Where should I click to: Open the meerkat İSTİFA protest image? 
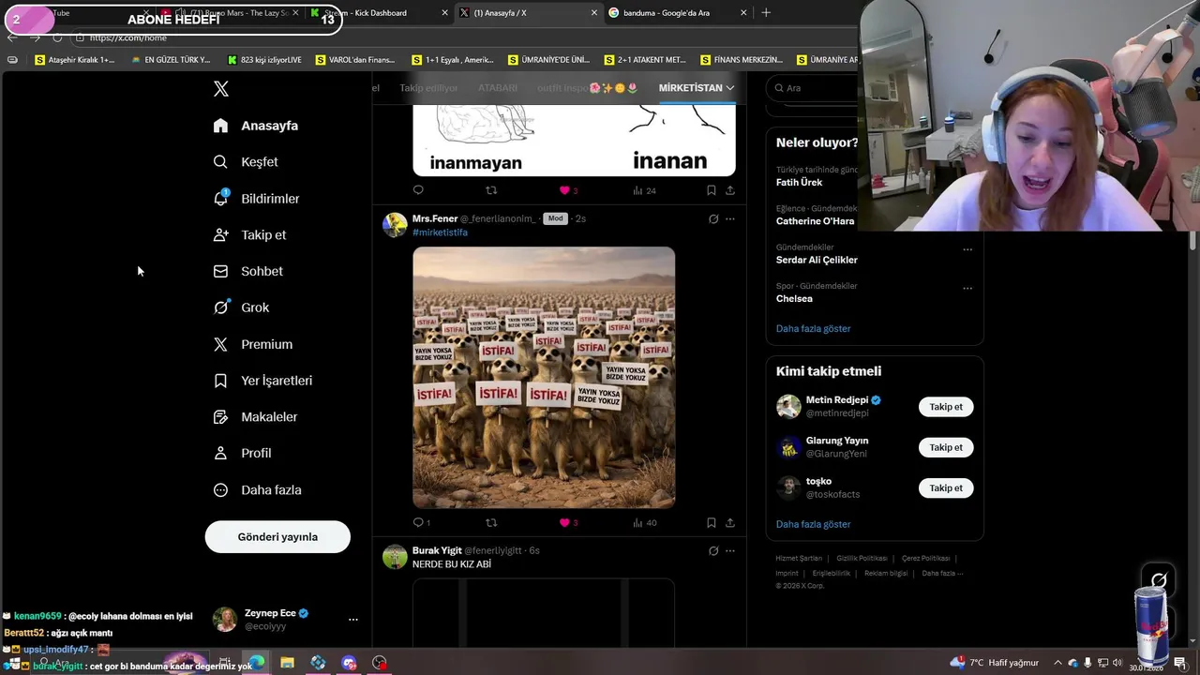pyautogui.click(x=544, y=378)
